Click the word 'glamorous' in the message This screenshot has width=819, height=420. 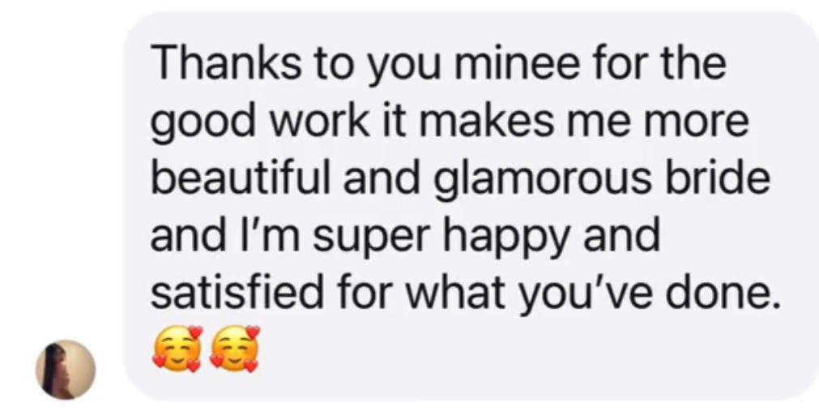(x=543, y=178)
